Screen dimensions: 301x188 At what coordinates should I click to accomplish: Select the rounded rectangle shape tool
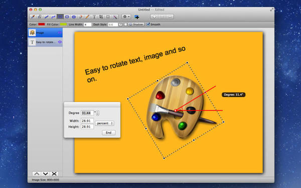tap(67, 17)
